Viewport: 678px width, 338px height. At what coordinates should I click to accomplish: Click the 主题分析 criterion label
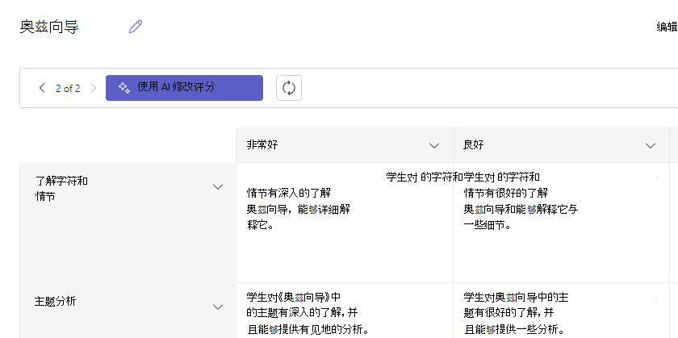[x=56, y=301]
